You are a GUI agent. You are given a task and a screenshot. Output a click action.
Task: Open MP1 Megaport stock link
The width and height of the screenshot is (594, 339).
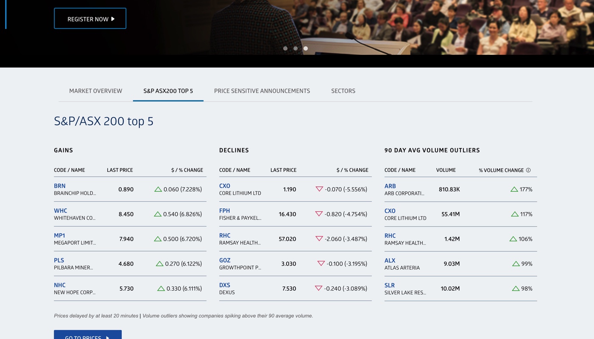59,235
